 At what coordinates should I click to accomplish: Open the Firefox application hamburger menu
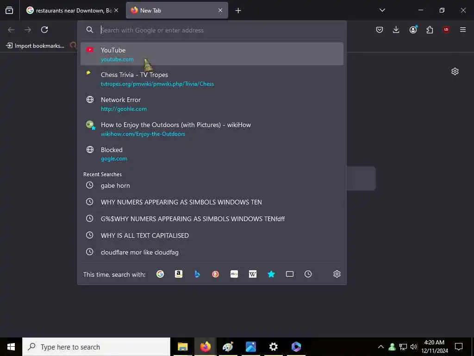pyautogui.click(x=463, y=30)
